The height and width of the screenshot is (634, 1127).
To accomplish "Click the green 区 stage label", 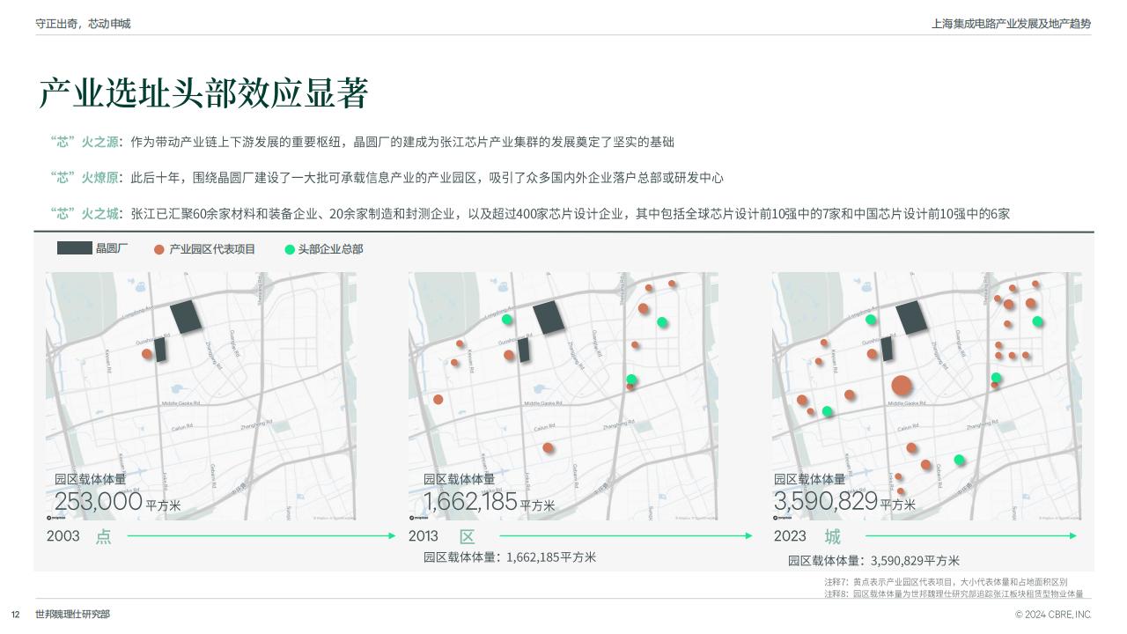I will [468, 536].
